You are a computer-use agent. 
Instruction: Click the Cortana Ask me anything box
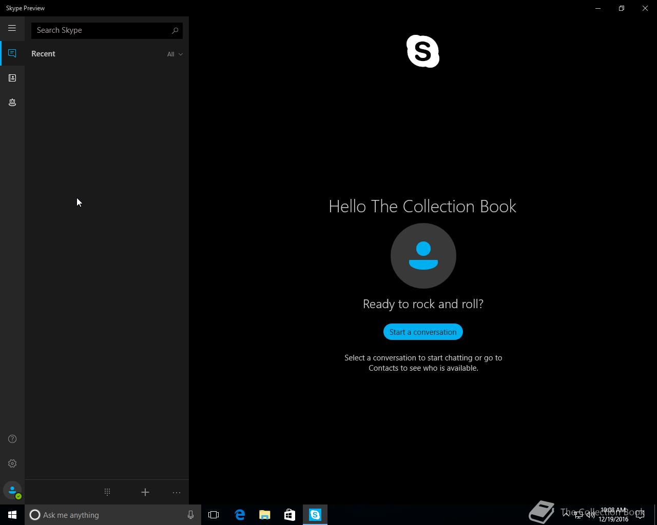click(113, 515)
